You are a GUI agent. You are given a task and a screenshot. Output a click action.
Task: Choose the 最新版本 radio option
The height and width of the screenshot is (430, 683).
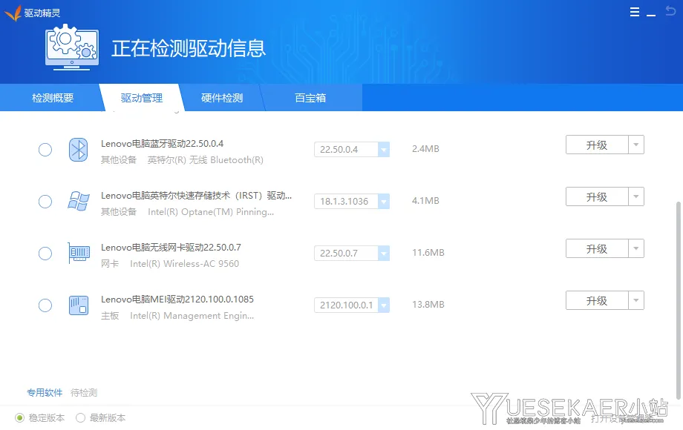[80, 418]
